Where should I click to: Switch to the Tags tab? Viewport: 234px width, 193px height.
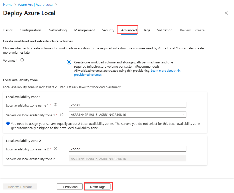tap(147, 30)
